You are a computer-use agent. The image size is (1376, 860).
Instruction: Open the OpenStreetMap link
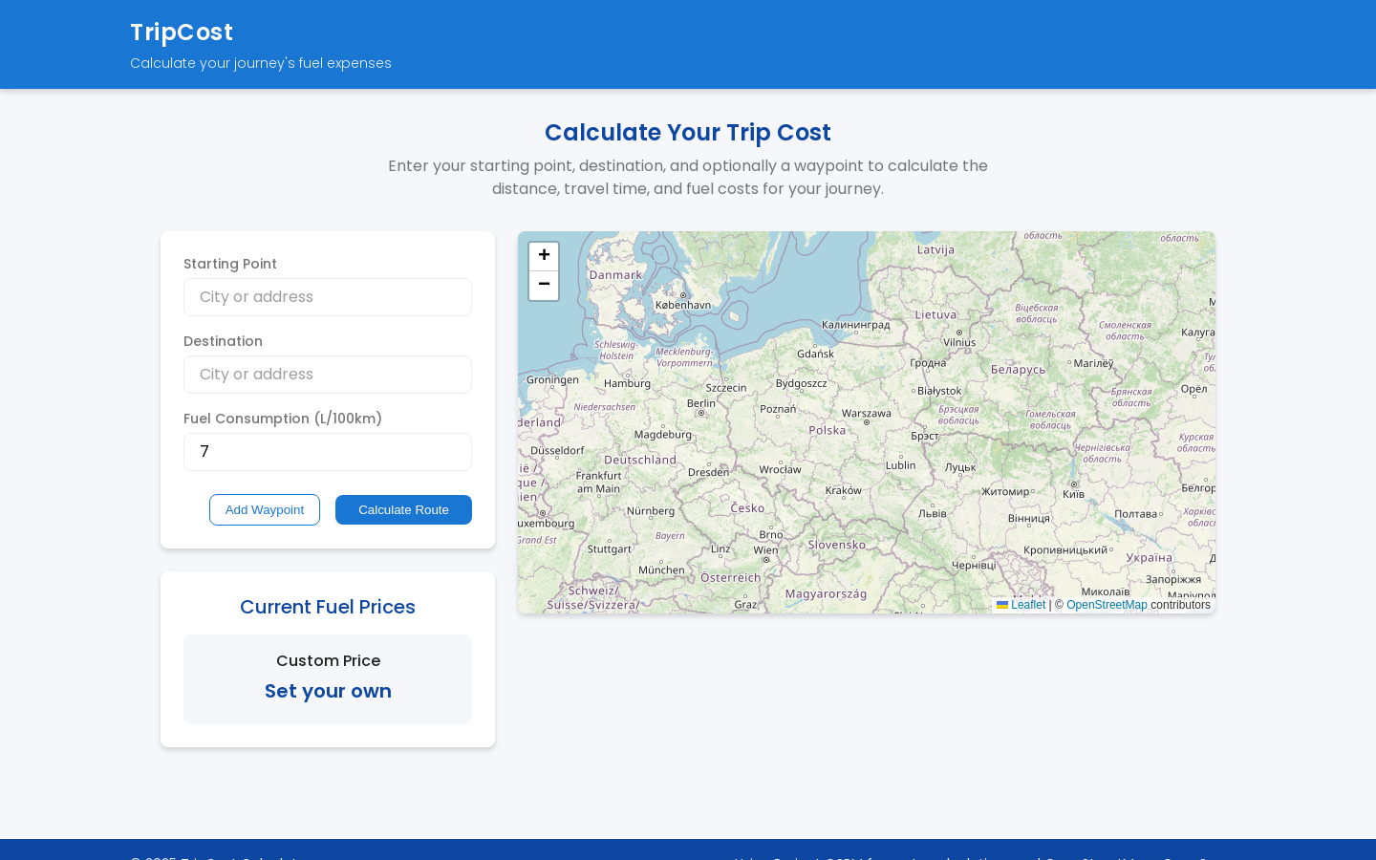click(x=1107, y=605)
